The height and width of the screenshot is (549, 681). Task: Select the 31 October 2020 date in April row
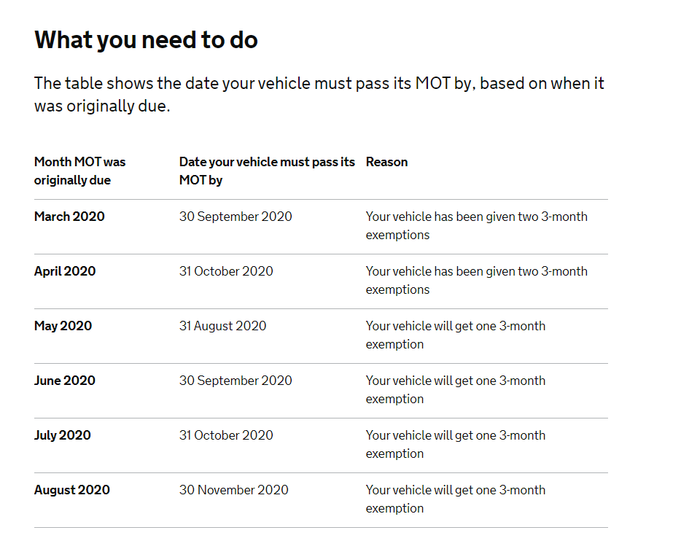click(226, 271)
